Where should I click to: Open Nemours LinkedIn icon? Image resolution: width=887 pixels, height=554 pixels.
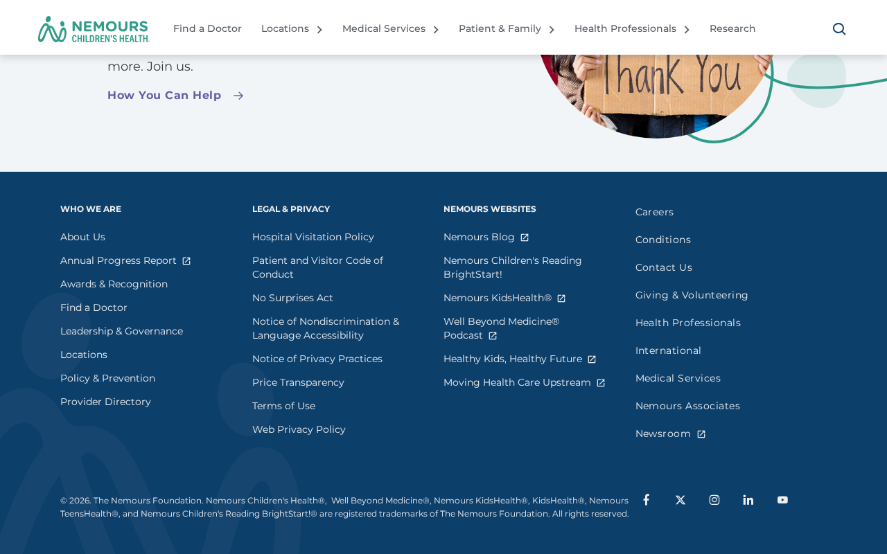tap(748, 500)
